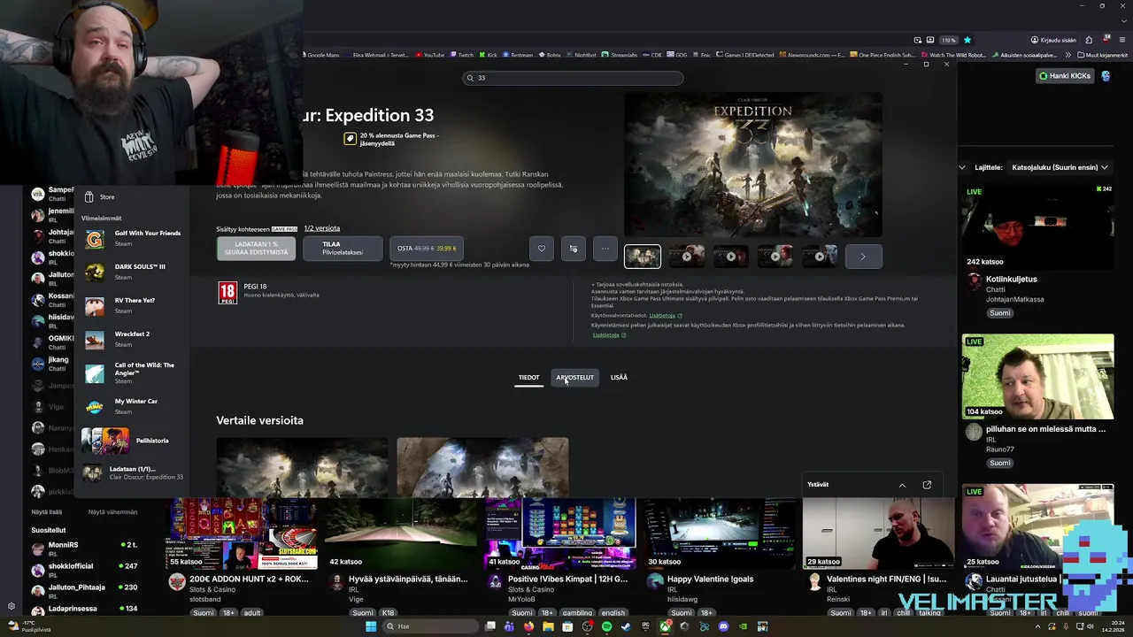The height and width of the screenshot is (637, 1133).
Task: Click the magnifier icon in Xbox search box
Action: (470, 78)
